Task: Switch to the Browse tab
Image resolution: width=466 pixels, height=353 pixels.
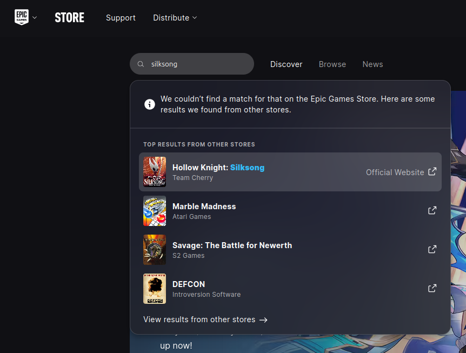Action: click(332, 64)
